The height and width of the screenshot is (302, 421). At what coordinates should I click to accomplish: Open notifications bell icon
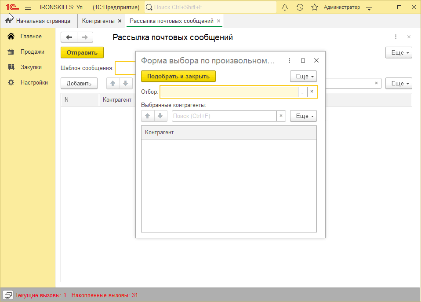(x=285, y=7)
